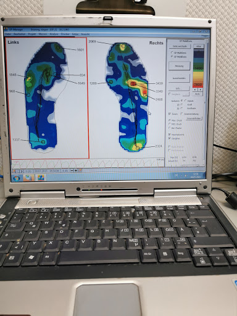Viewport: 237px width, 316px height.
Task: Click the 2069 toe marker on right foot
Action: [123, 46]
